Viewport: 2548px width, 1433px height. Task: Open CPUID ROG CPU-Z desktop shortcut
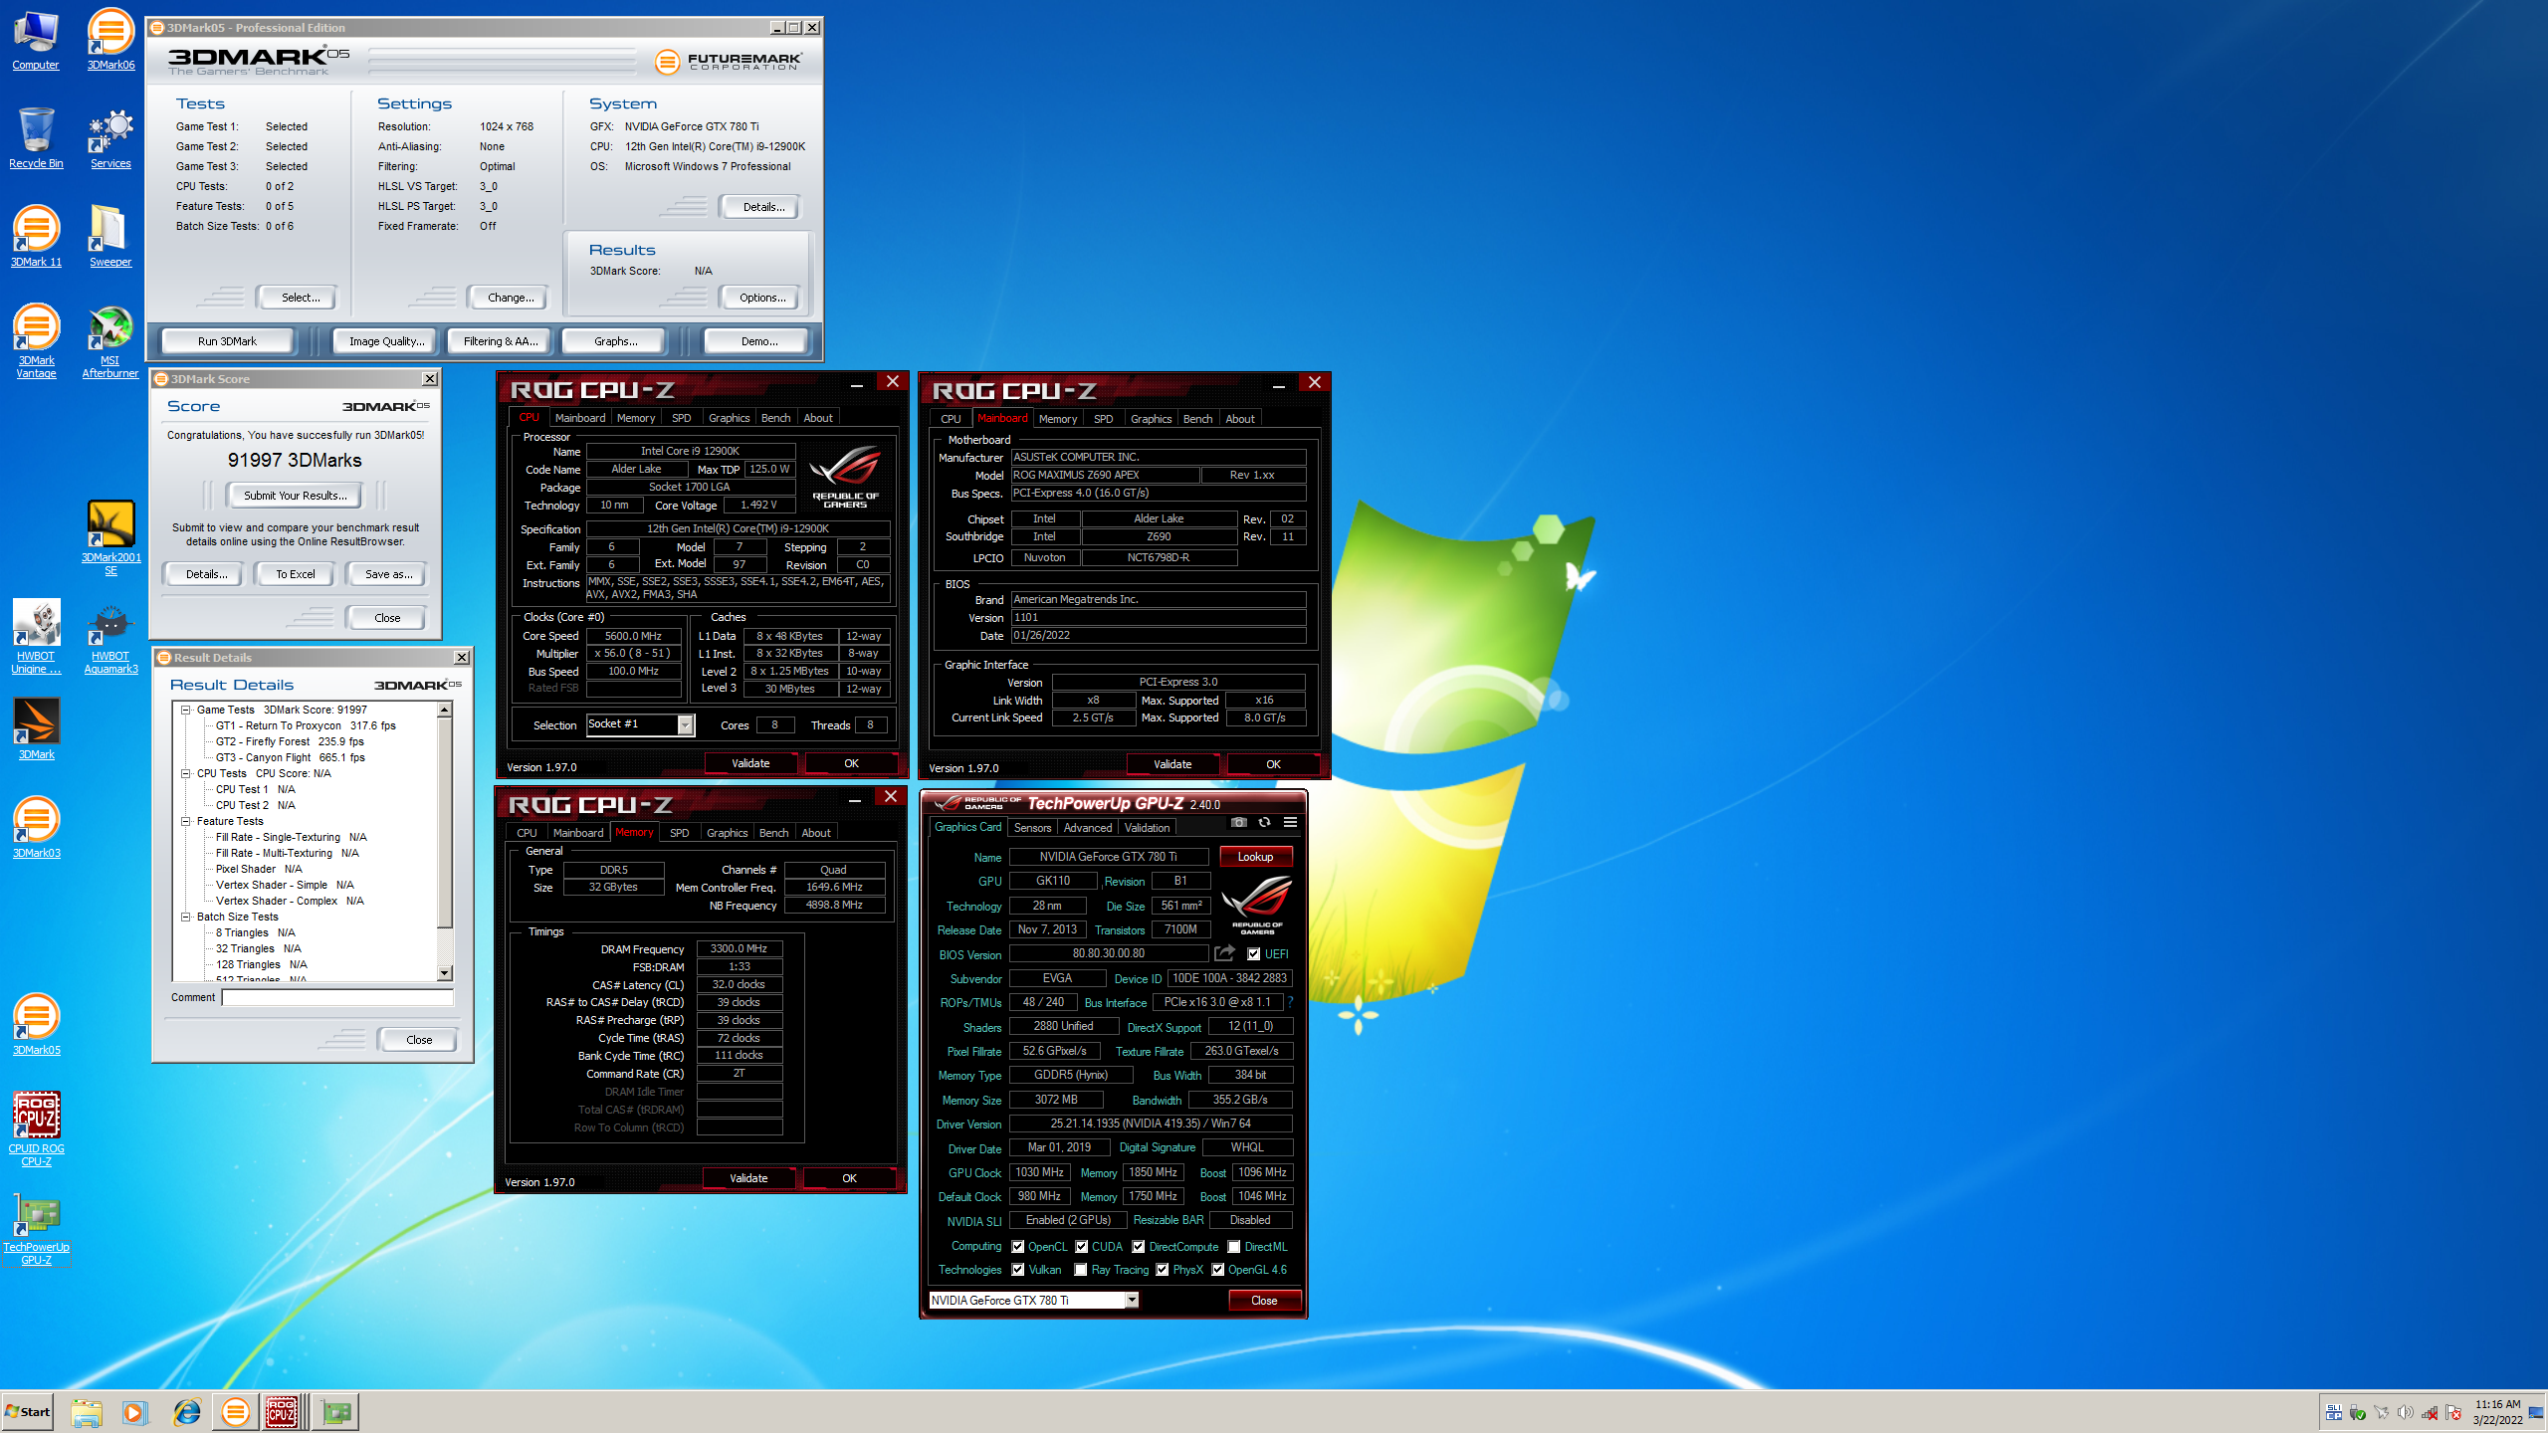click(x=36, y=1129)
